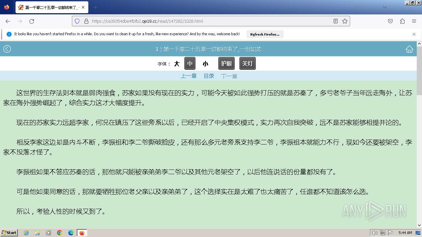Open Internet Explorer from the taskbar
Image resolution: width=422 pixels, height=237 pixels.
click(x=26, y=233)
